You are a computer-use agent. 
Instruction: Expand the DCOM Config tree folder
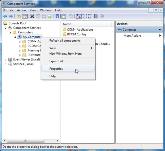pyautogui.click(x=20, y=46)
